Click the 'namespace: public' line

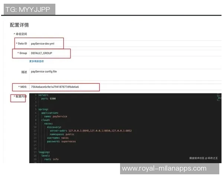[62, 134]
